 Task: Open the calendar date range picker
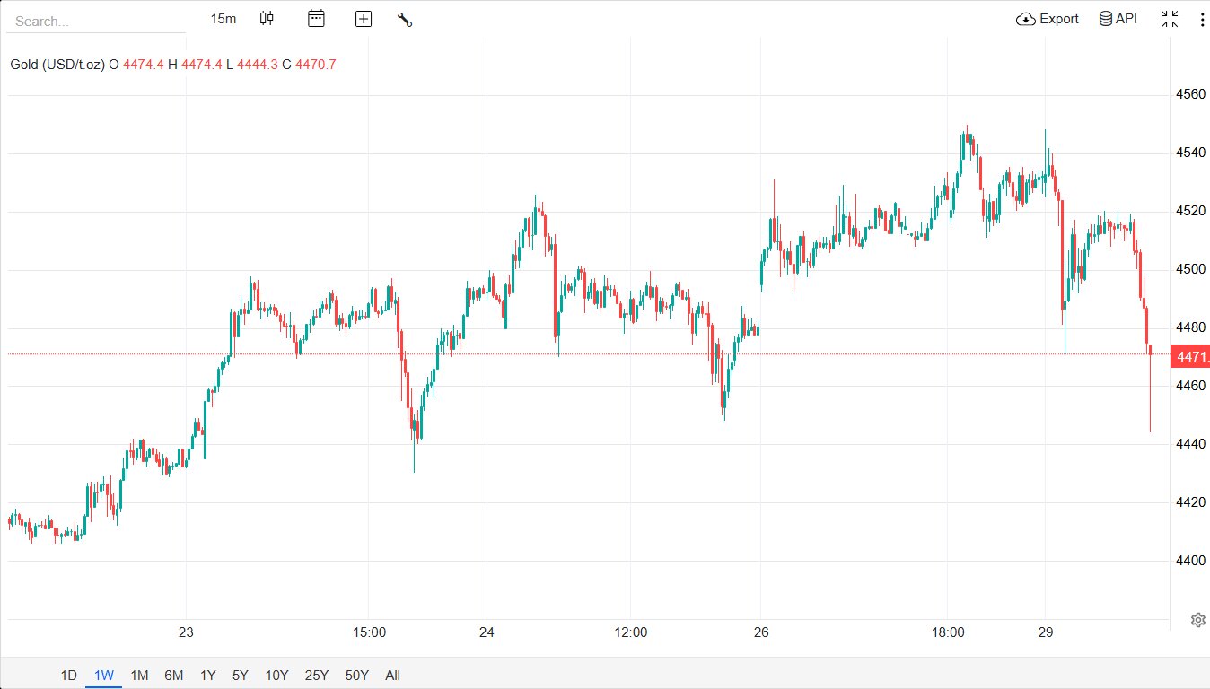[316, 19]
